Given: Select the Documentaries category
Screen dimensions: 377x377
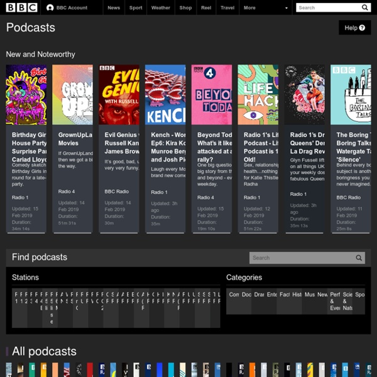Looking at the screenshot, I should tap(246, 301).
